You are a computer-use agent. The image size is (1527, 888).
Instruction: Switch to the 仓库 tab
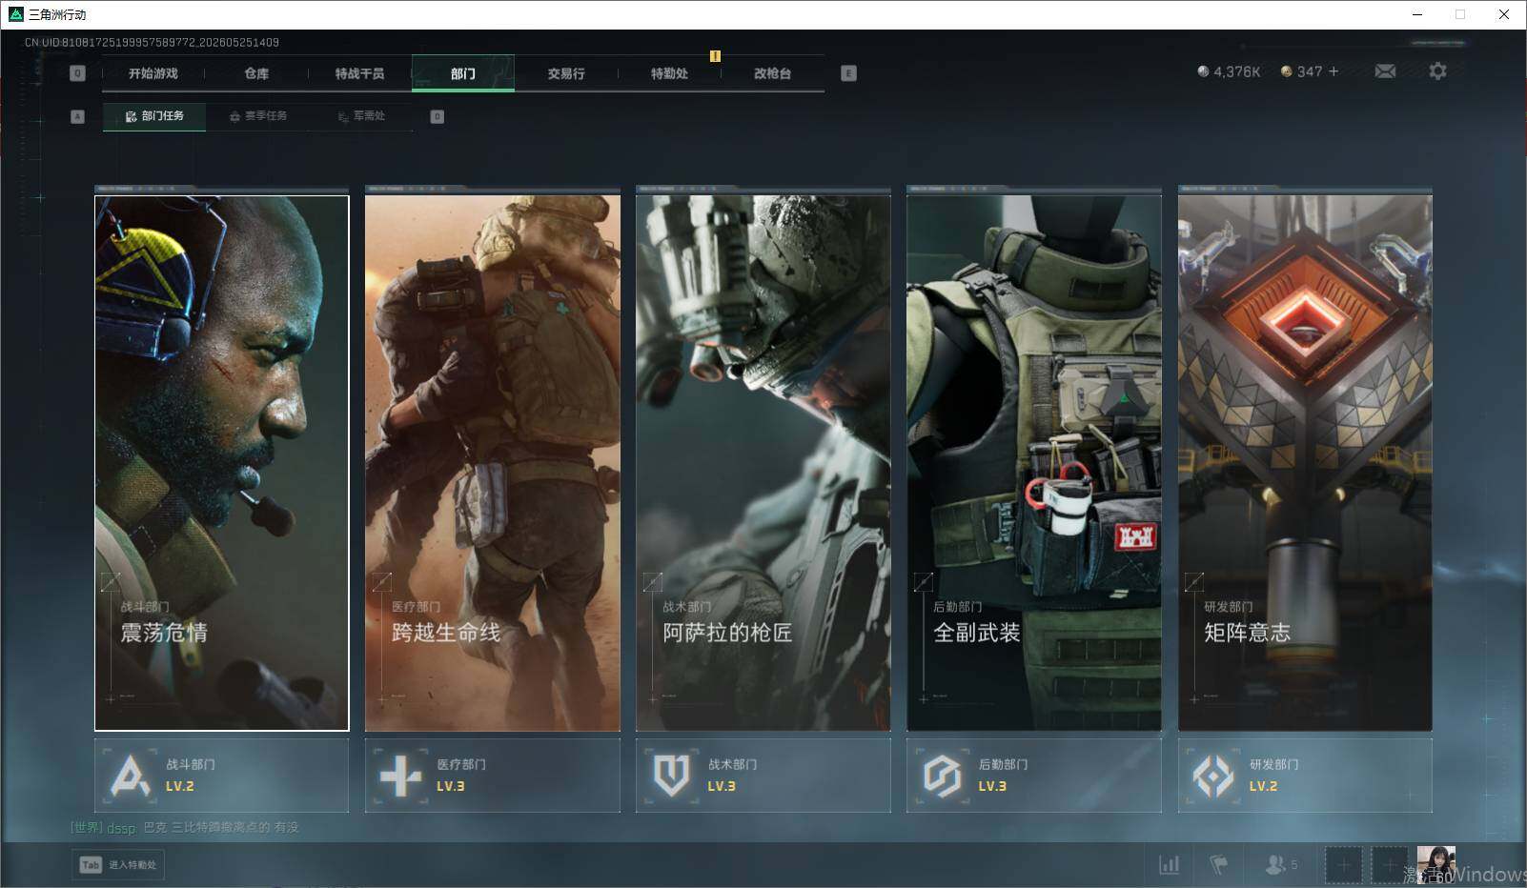256,73
